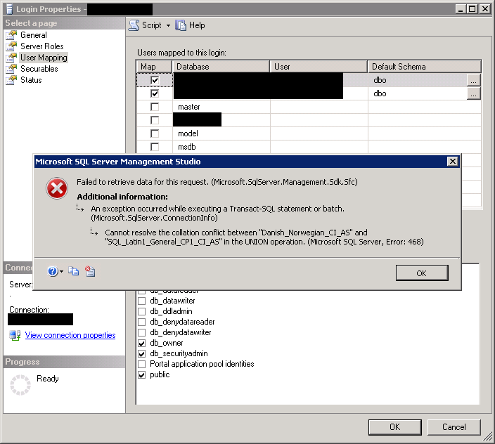Enable db_denydatareader role membership

tap(142, 322)
